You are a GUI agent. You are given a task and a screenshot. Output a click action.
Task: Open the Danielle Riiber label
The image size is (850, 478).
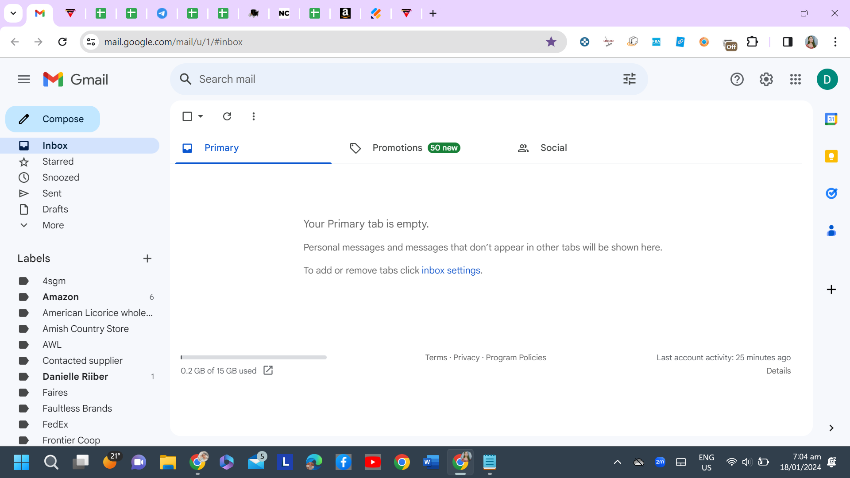[x=80, y=377]
